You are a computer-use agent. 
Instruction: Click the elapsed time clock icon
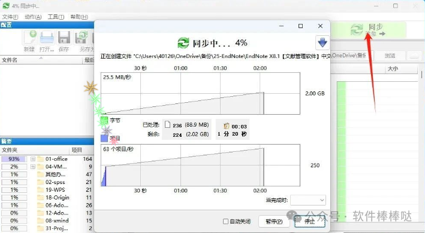[x=227, y=126]
